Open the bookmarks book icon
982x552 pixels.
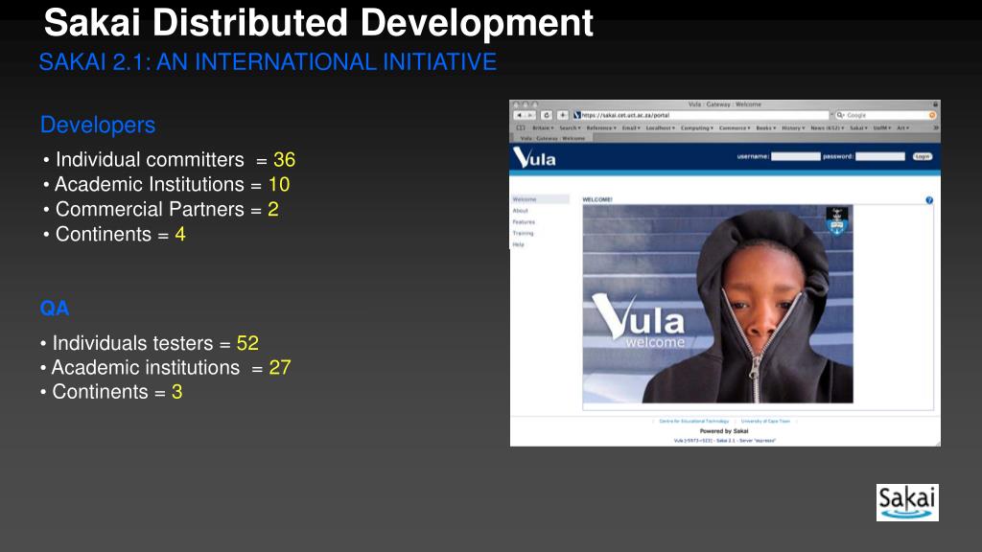click(x=521, y=127)
